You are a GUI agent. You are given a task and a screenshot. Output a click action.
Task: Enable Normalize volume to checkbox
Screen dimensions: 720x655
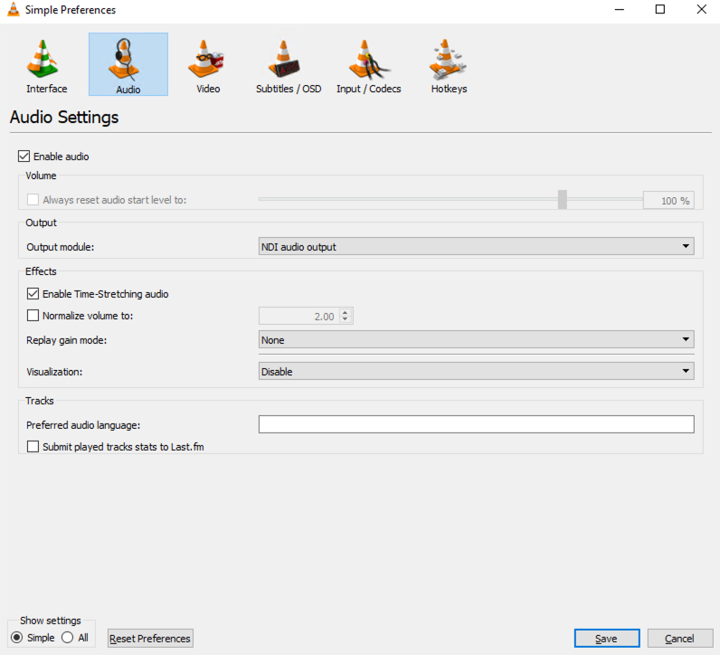pyautogui.click(x=33, y=316)
